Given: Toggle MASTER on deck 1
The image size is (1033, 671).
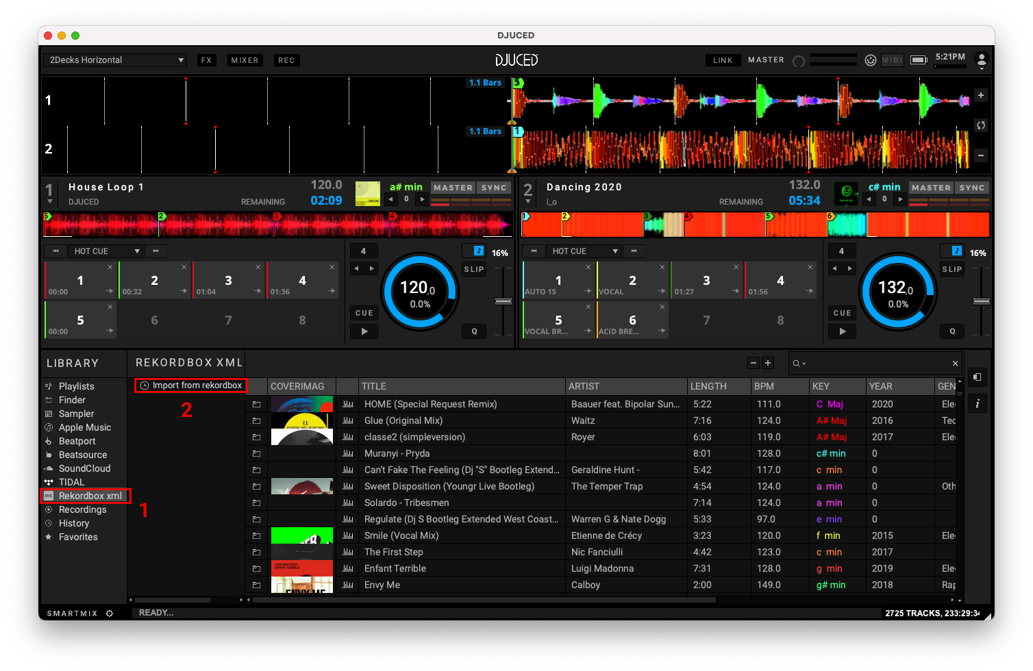Looking at the screenshot, I should pyautogui.click(x=453, y=188).
